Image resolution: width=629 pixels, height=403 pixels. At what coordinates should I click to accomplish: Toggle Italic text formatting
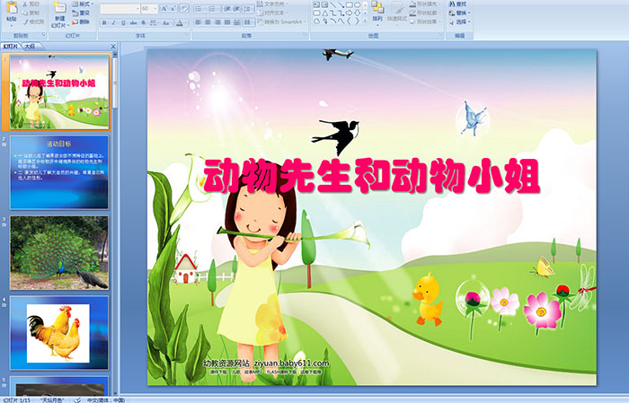[111, 22]
